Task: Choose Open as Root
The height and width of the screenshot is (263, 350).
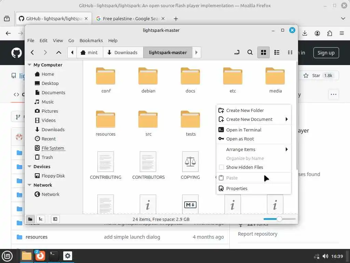Action: coord(254,139)
